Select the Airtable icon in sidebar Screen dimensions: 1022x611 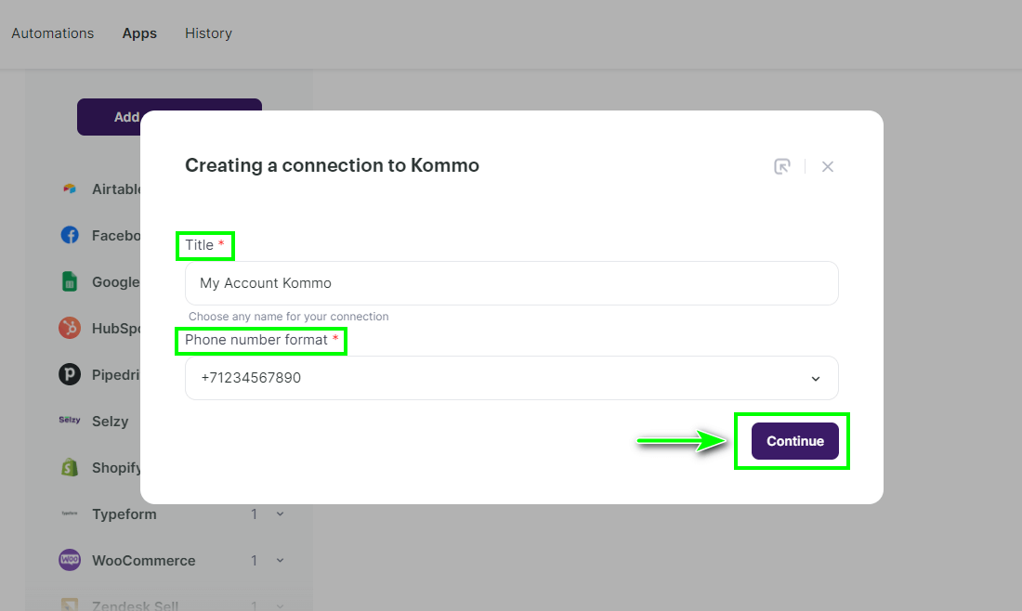click(x=70, y=188)
